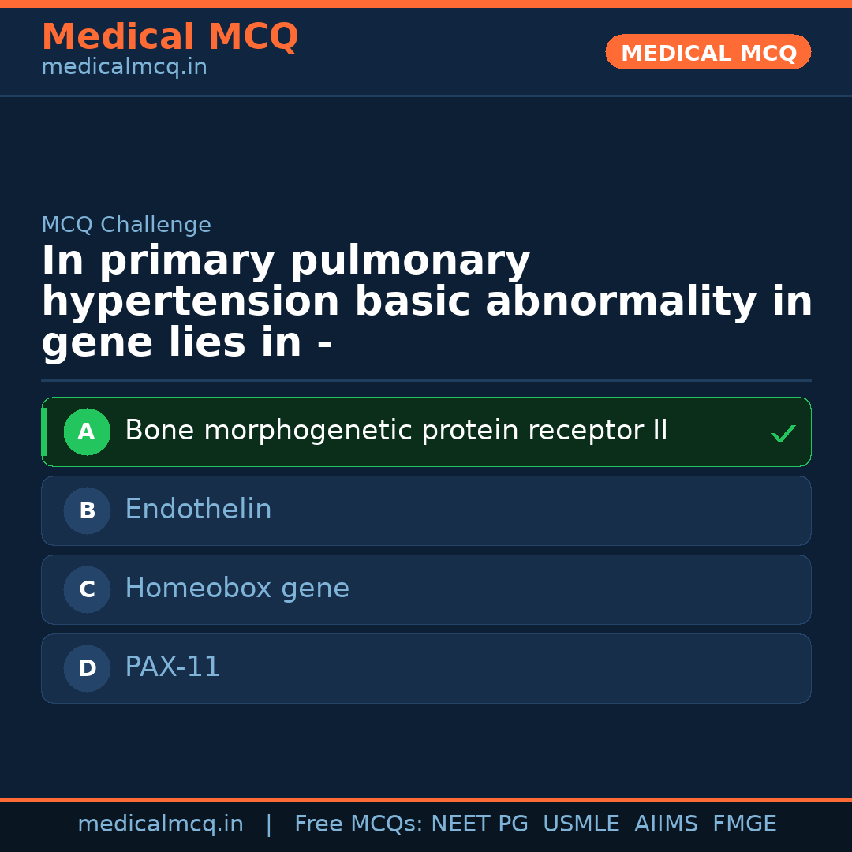Click the MCQ Challenge label
The width and height of the screenshot is (852, 852).
(126, 225)
